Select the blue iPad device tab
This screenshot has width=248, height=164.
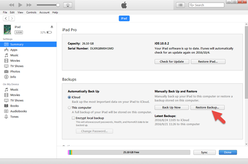click(124, 19)
